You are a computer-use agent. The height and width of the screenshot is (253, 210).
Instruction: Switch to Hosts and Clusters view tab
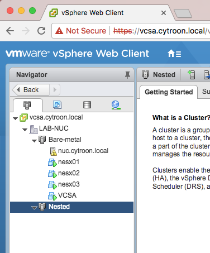click(27, 105)
